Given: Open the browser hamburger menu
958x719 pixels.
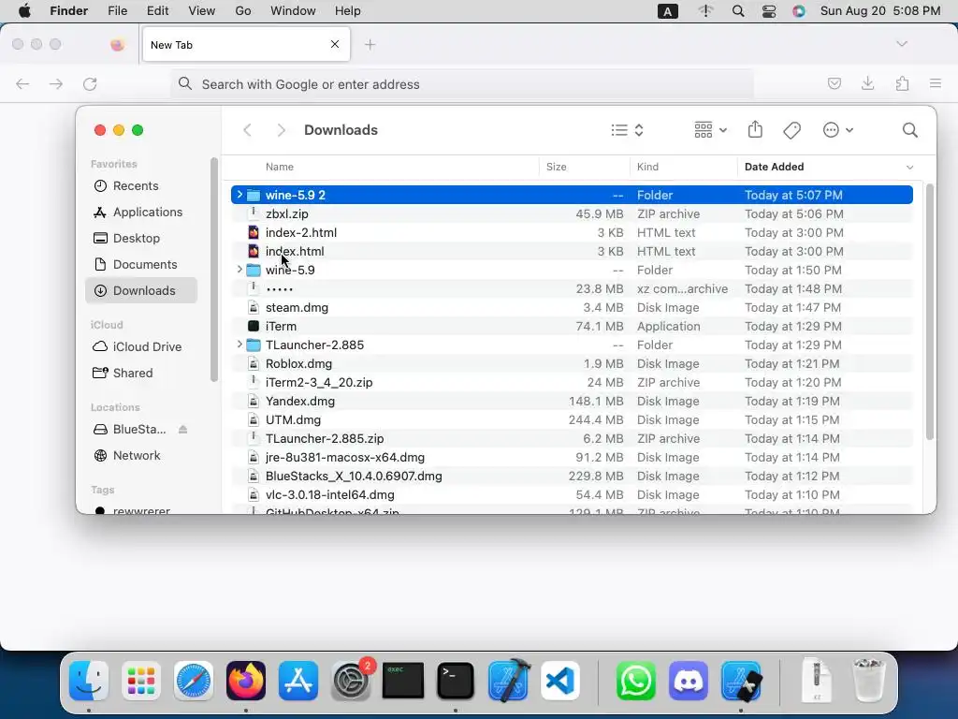Looking at the screenshot, I should coord(936,83).
